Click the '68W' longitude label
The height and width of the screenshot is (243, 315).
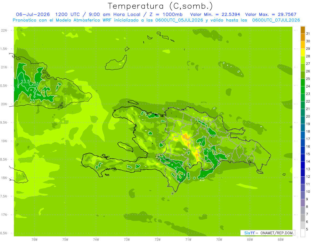click(x=281, y=239)
